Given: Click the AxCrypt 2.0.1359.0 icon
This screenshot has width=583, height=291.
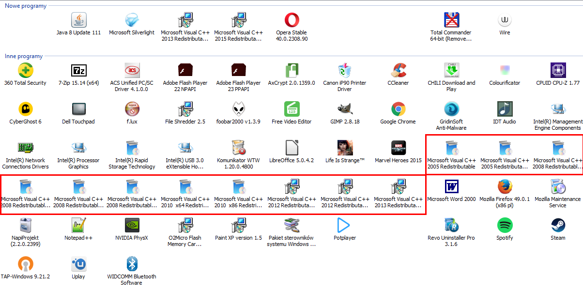Looking at the screenshot, I should pyautogui.click(x=291, y=70).
